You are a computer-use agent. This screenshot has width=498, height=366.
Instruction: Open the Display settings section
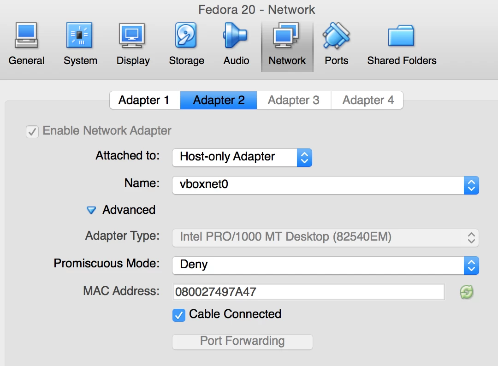(x=133, y=44)
